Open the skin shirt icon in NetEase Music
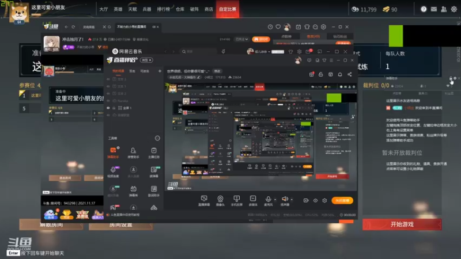 [x=291, y=52]
